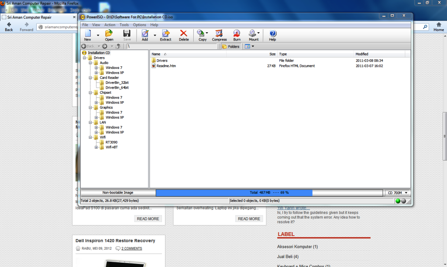Click the red Delete icon
The image size is (447, 267).
(184, 33)
